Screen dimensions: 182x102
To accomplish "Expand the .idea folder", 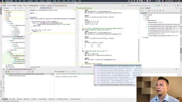I will pyautogui.click(x=5, y=14).
